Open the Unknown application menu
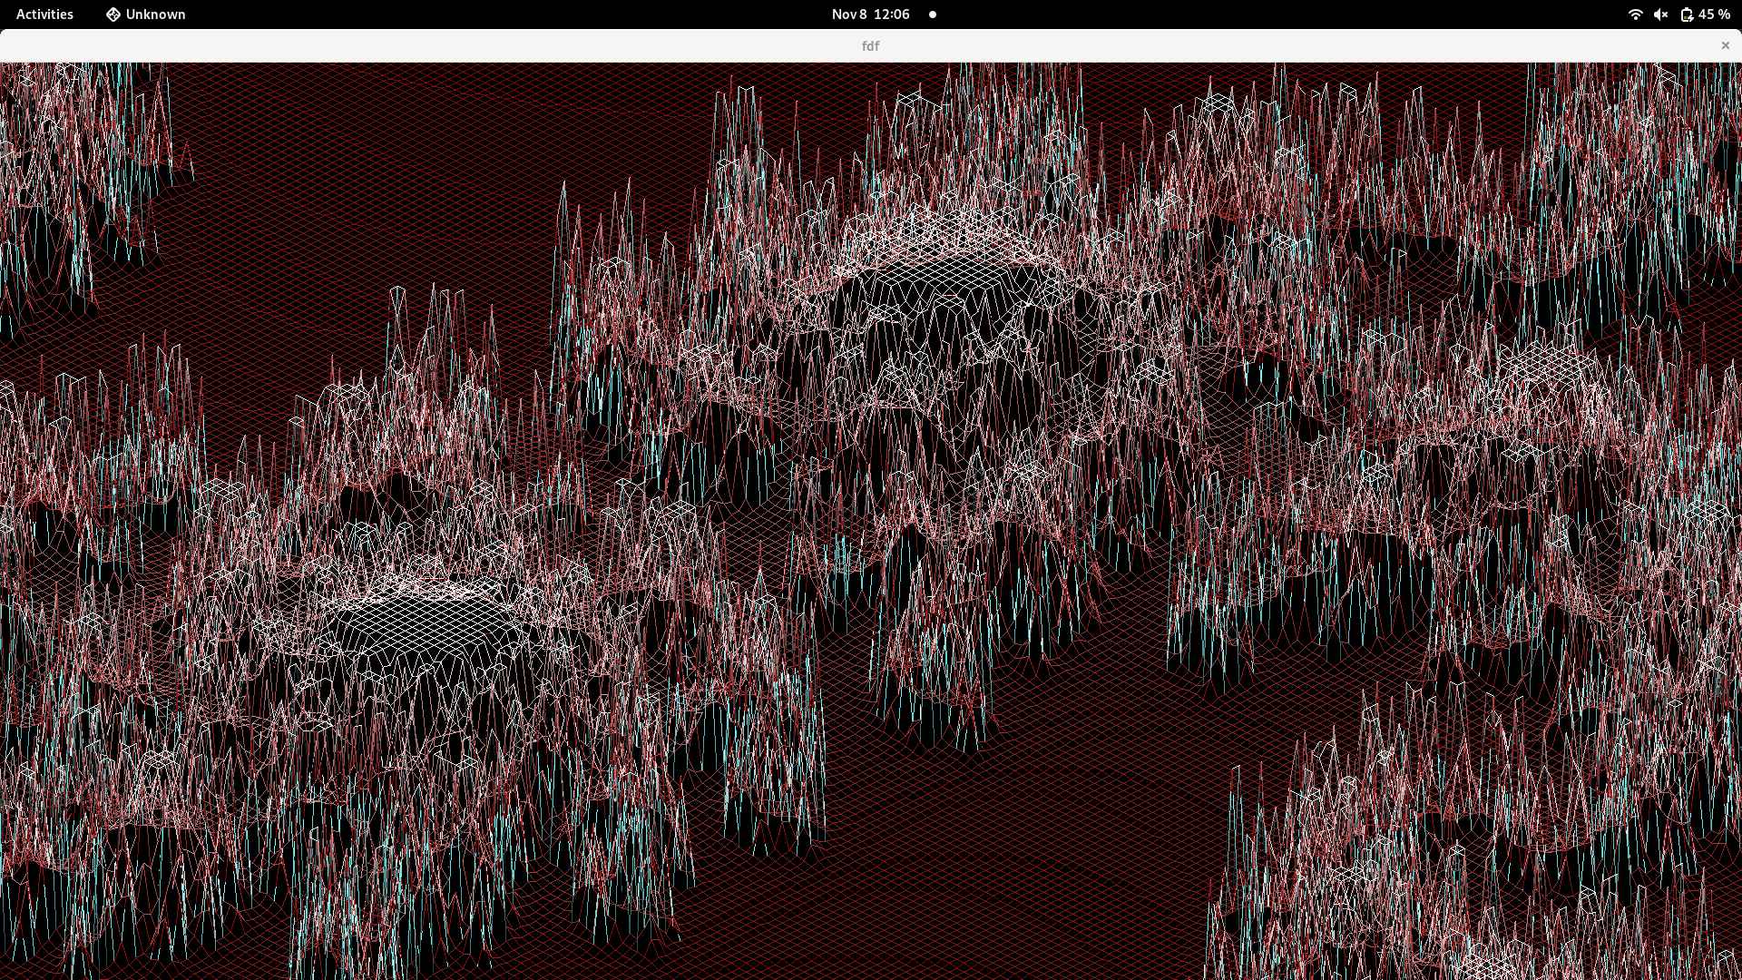The height and width of the screenshot is (980, 1742). (x=145, y=15)
